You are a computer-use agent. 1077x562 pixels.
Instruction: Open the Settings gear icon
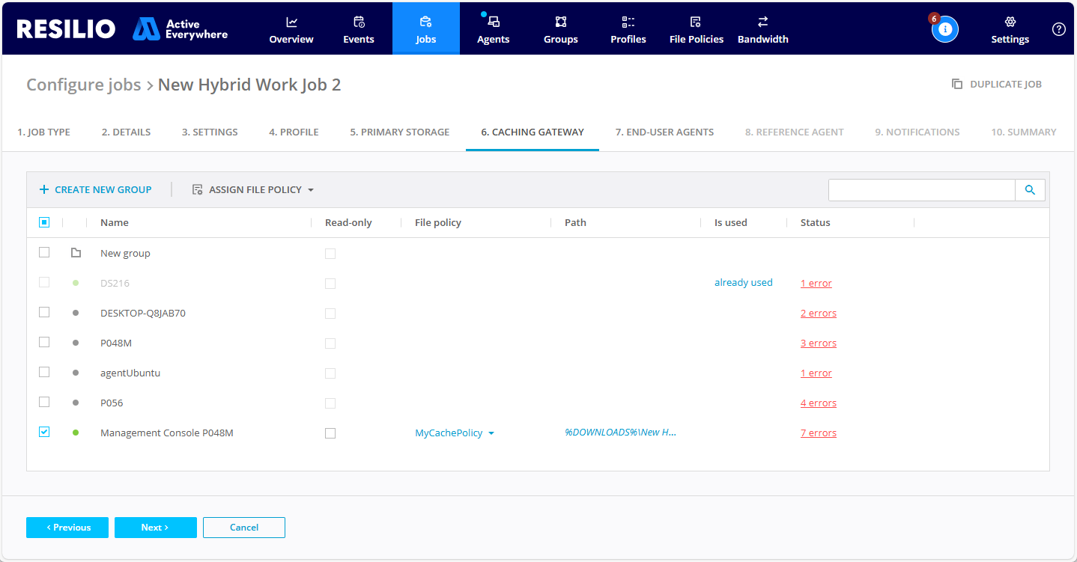(1010, 22)
